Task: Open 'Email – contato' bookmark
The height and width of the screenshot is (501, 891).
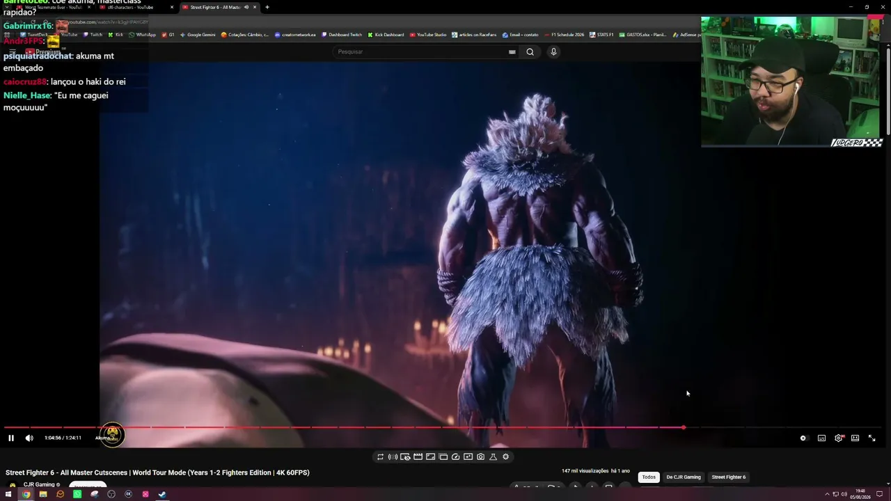Action: point(521,35)
